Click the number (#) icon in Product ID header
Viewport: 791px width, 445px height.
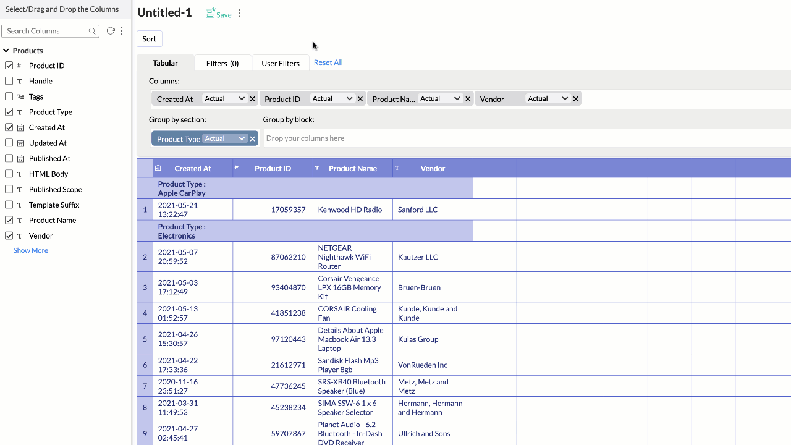(x=235, y=167)
